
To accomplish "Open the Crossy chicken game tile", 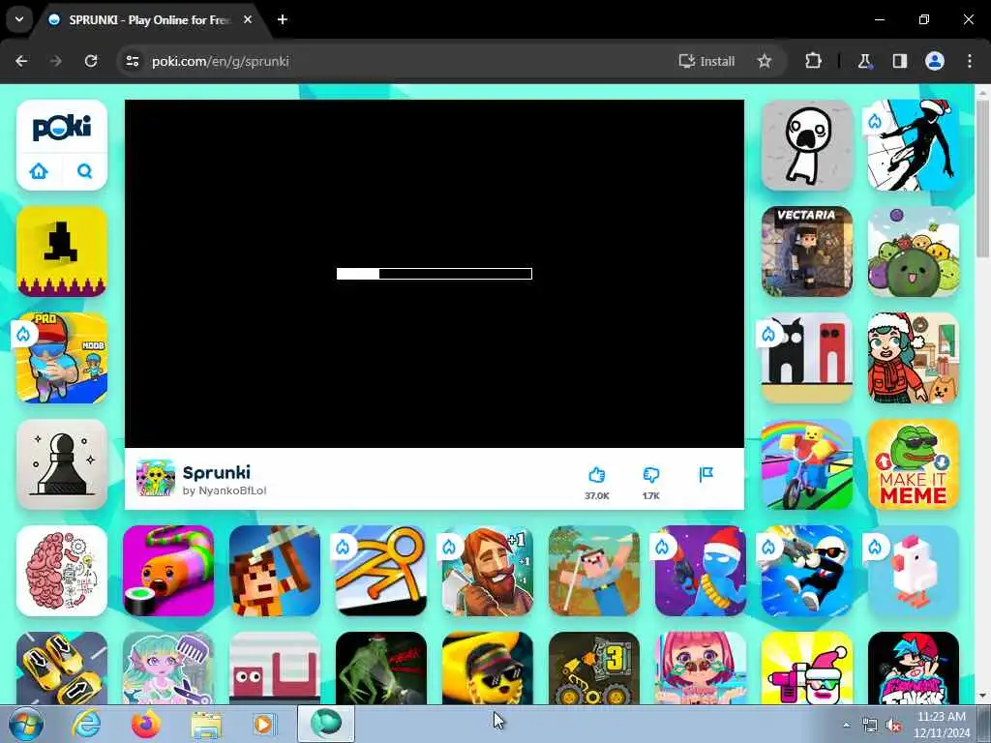I will (914, 571).
